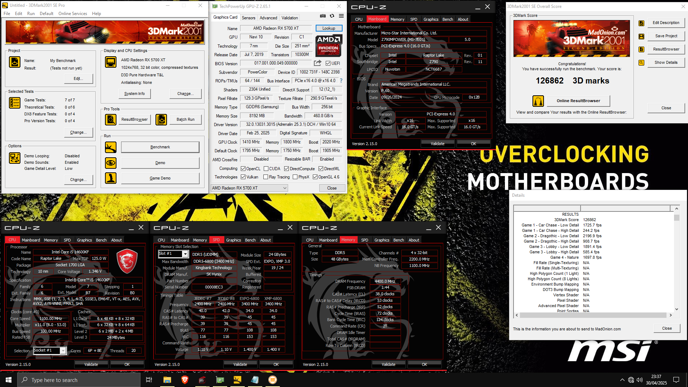The width and height of the screenshot is (688, 387).
Task: Toggle the OpenCL checkbox
Action: tap(243, 169)
